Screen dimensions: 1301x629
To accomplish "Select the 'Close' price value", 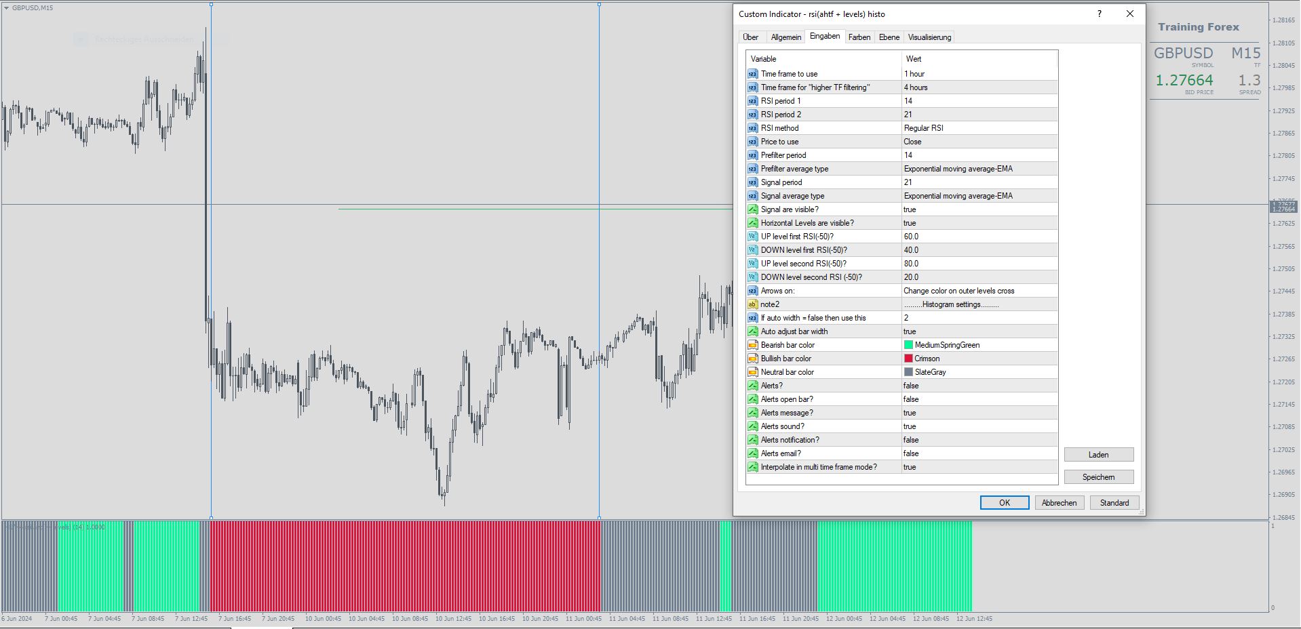I will (x=912, y=142).
